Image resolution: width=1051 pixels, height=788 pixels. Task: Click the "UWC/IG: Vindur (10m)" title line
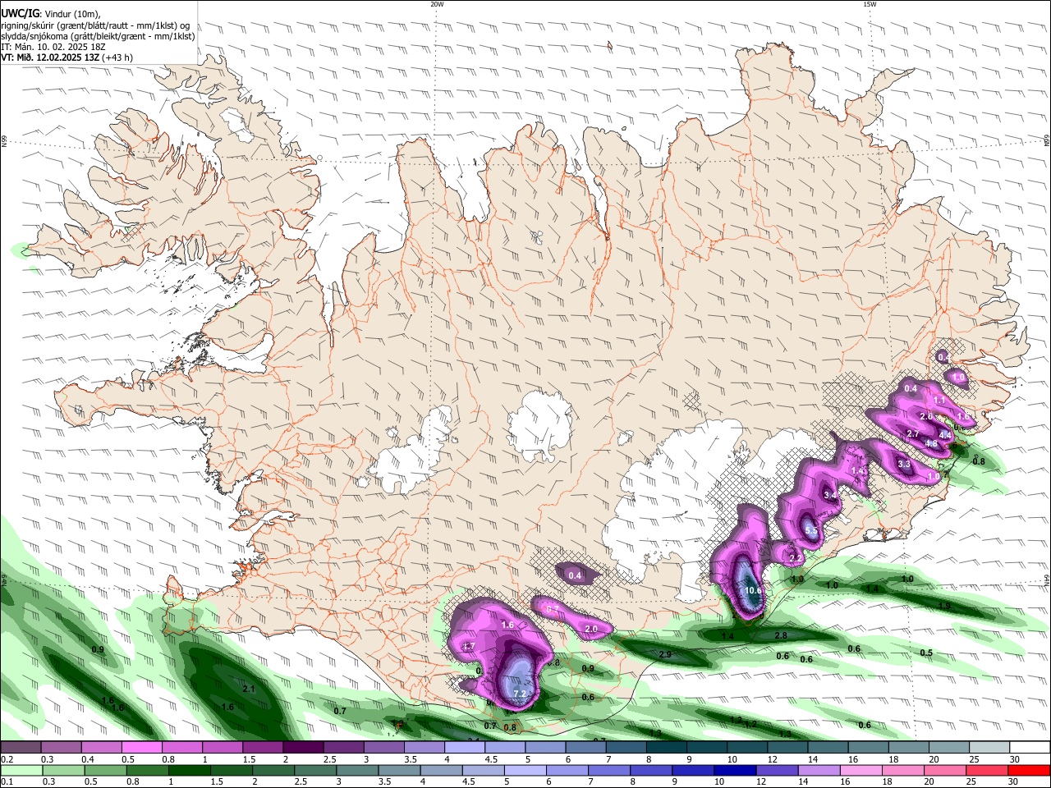(x=51, y=14)
